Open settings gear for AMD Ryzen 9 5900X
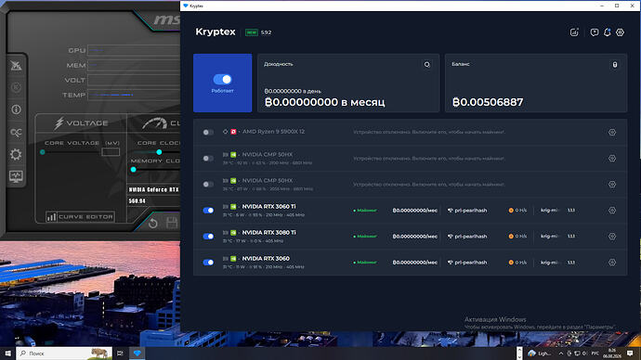641x360 pixels. tap(612, 133)
